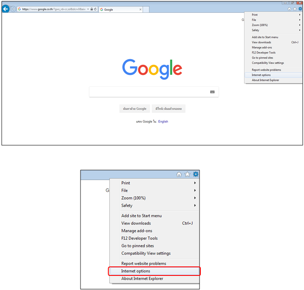Choose View downloads in the enlarged menu
Image resolution: width=304 pixels, height=290 pixels.
coord(155,223)
